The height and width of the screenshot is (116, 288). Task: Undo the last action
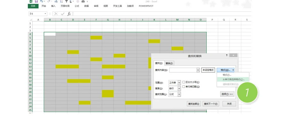pyautogui.click(x=42, y=1)
